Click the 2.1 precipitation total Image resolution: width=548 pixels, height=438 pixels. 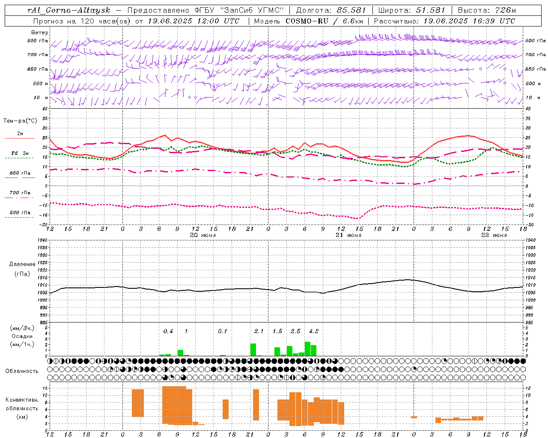pyautogui.click(x=259, y=331)
